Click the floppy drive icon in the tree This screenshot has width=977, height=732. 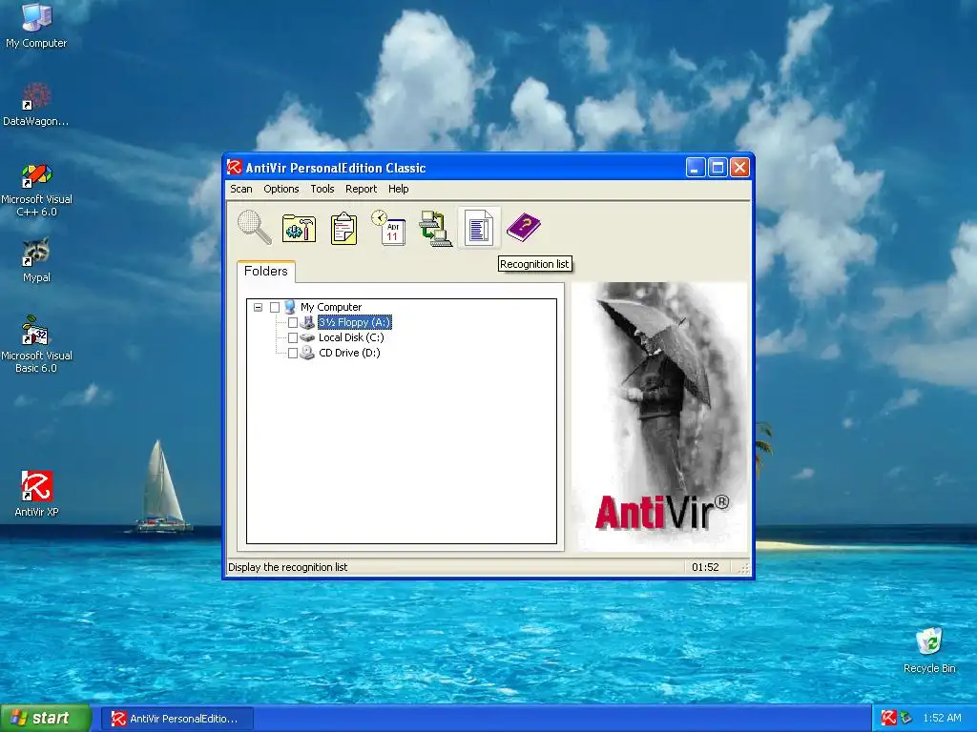click(307, 322)
